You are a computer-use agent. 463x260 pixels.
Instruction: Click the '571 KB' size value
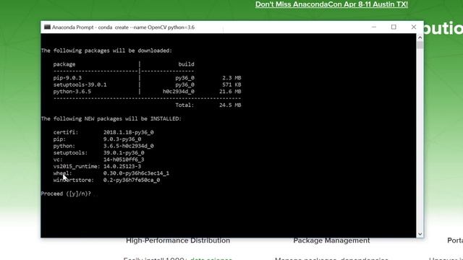coord(231,84)
